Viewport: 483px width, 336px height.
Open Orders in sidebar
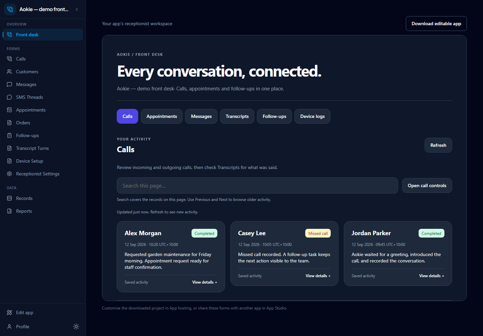43,123
